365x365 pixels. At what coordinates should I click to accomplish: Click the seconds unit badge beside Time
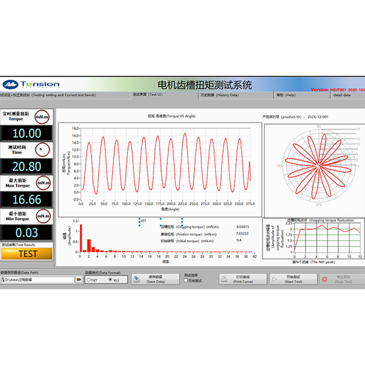coord(42,149)
